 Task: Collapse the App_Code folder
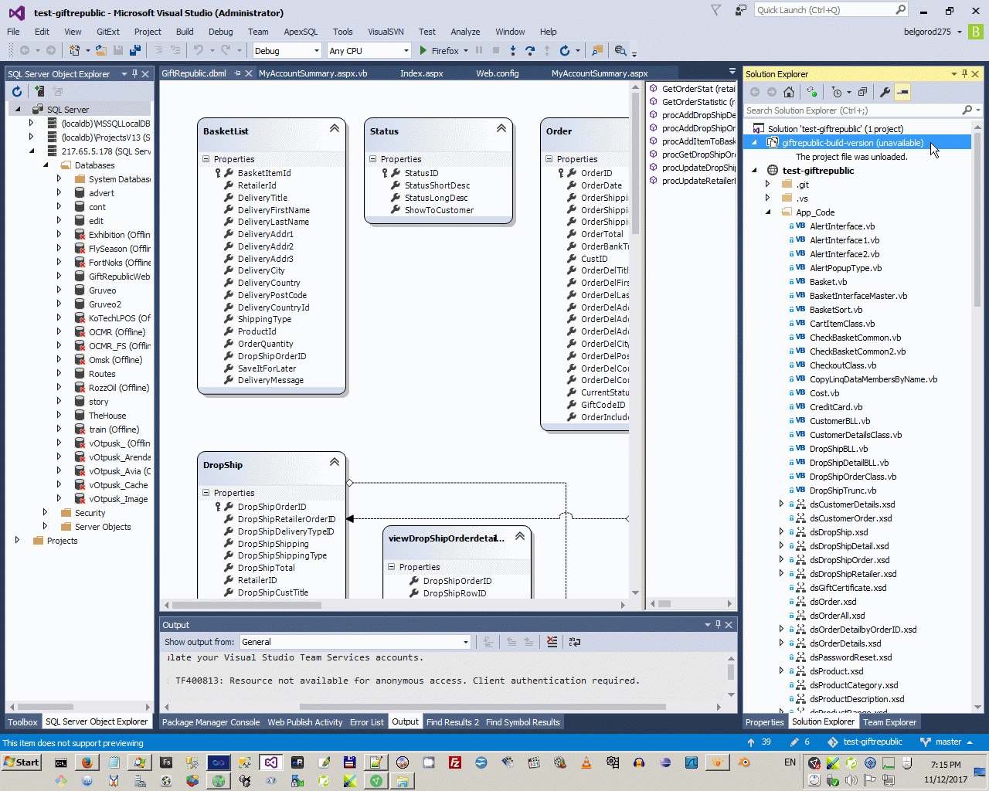[768, 212]
